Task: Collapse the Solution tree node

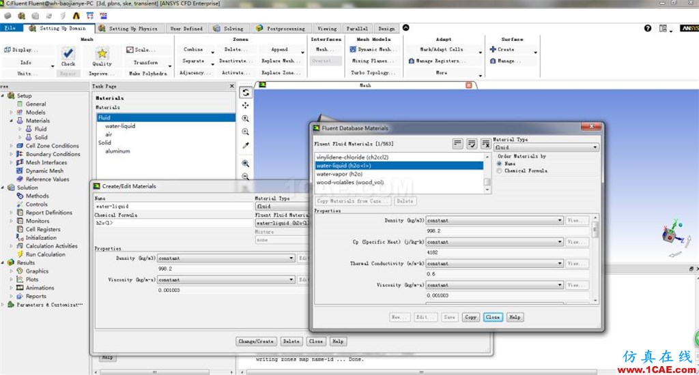Action: (x=3, y=187)
